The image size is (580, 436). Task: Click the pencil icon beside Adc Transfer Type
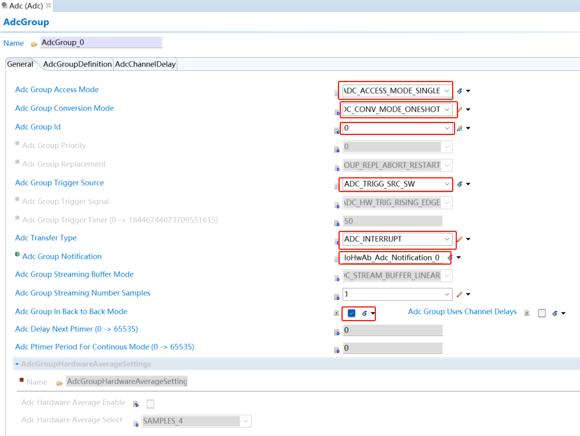tap(459, 239)
